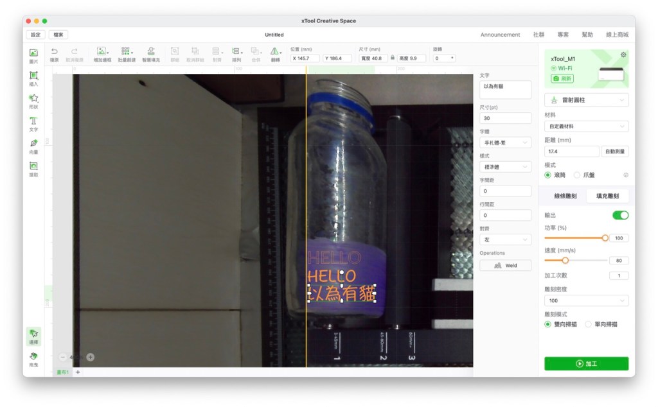
Task: Activate the 拖曳 hand drag tool
Action: point(33,356)
